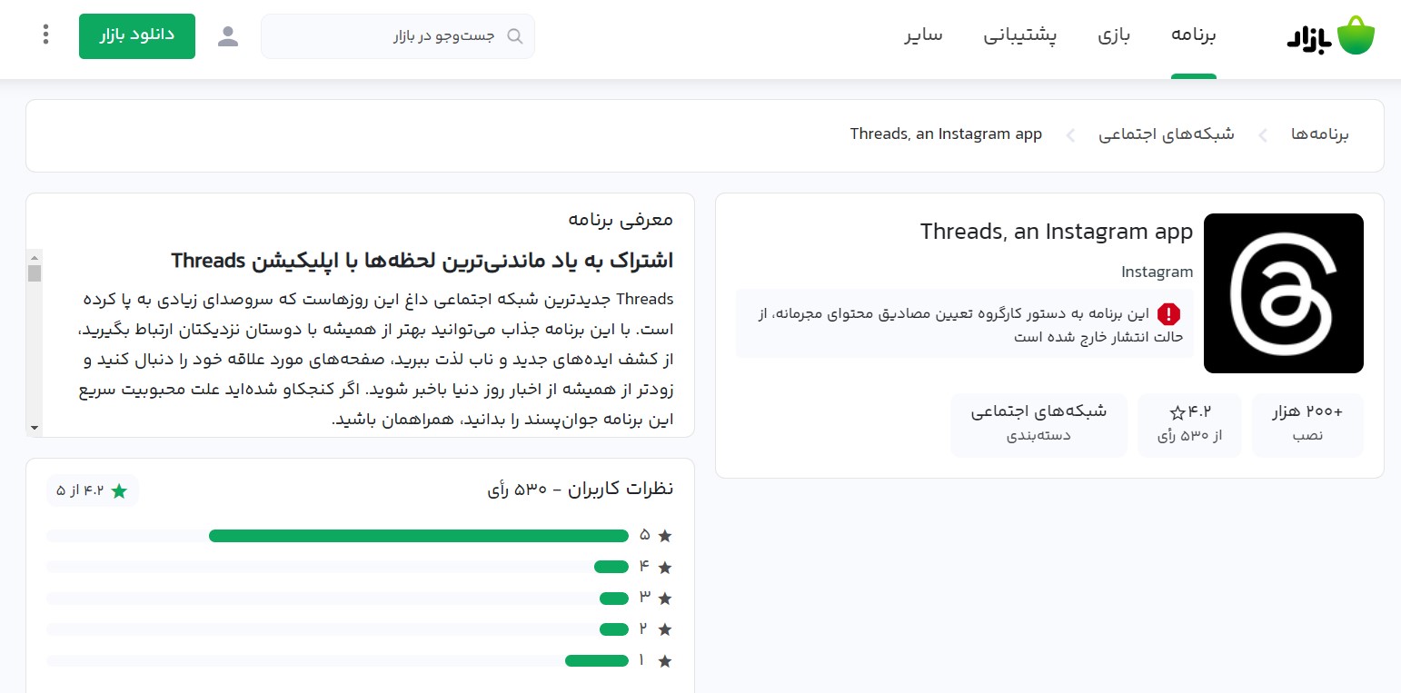Image resolution: width=1401 pixels, height=693 pixels.
Task: Click the down arrow on the description scrollbar
Action: pos(35,427)
